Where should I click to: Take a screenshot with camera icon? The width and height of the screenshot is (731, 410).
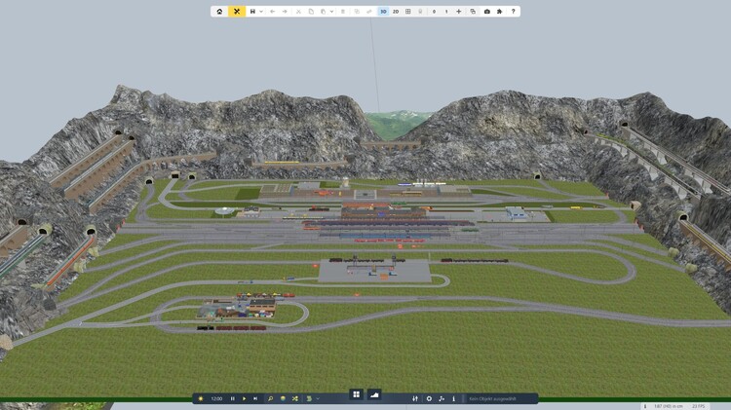(487, 11)
